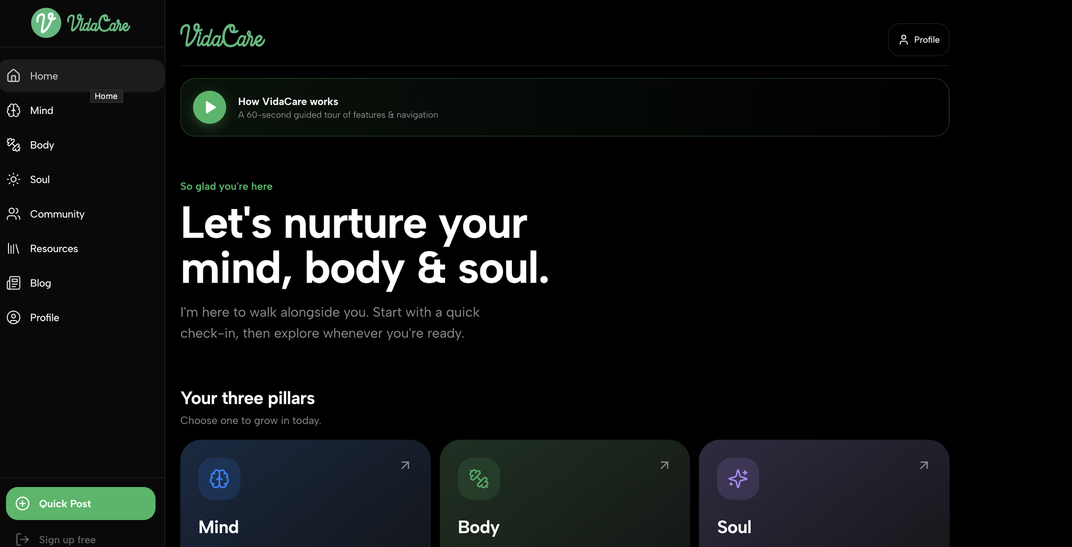Screen dimensions: 1072x547
Task: Play the How VidaCare works tour video
Action: point(210,107)
